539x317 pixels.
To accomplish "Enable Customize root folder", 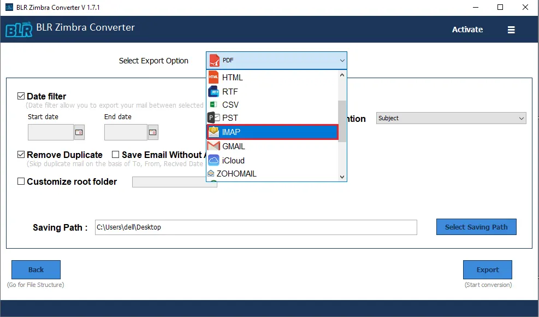I will coord(20,180).
